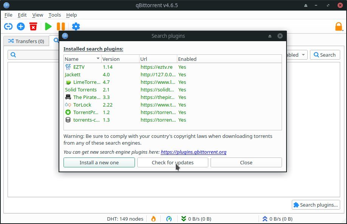The height and width of the screenshot is (224, 347).
Task: Click the add torrent file plus icon
Action: pyautogui.click(x=21, y=26)
